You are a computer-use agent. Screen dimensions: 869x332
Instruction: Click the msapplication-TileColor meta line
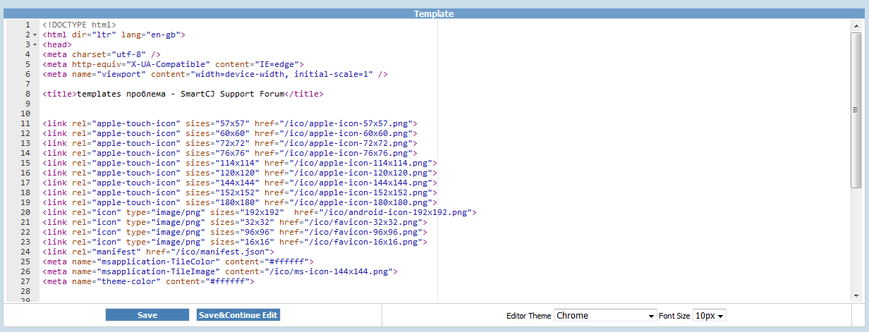178,262
